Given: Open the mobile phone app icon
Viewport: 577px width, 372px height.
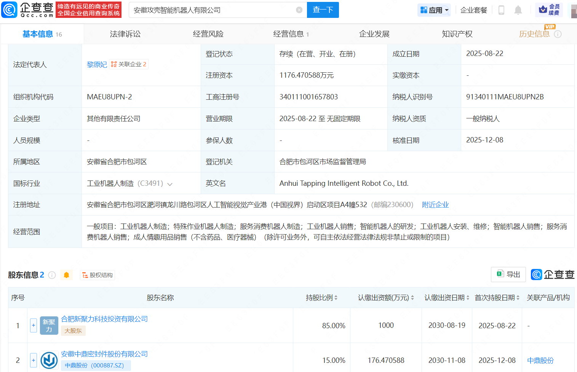Looking at the screenshot, I should click(501, 10).
